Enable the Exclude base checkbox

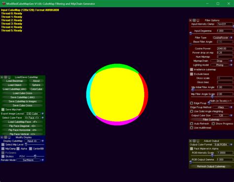(x=192, y=74)
